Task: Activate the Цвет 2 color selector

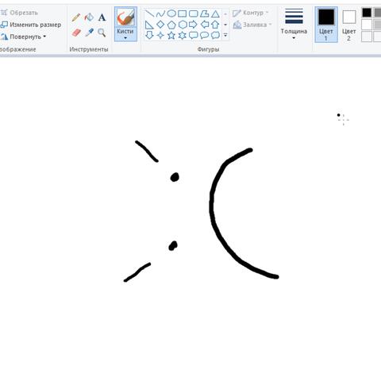Action: (348, 25)
